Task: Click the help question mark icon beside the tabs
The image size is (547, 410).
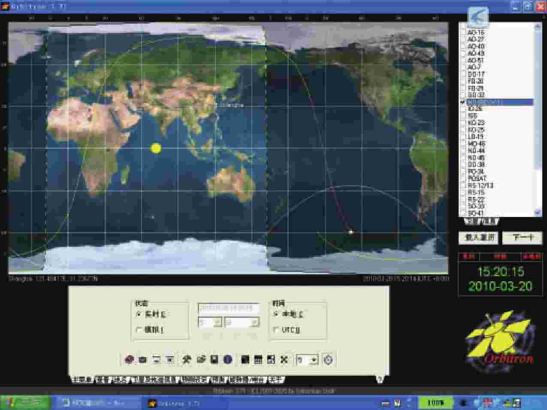Action: [379, 380]
